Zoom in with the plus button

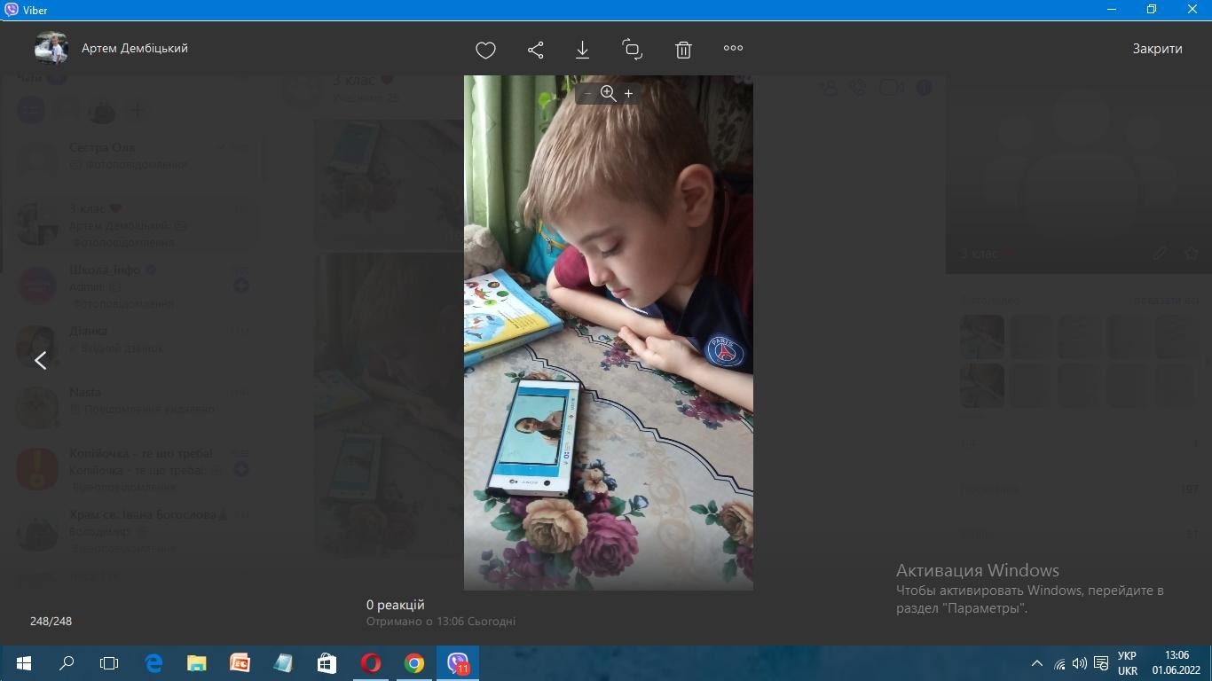coord(628,93)
